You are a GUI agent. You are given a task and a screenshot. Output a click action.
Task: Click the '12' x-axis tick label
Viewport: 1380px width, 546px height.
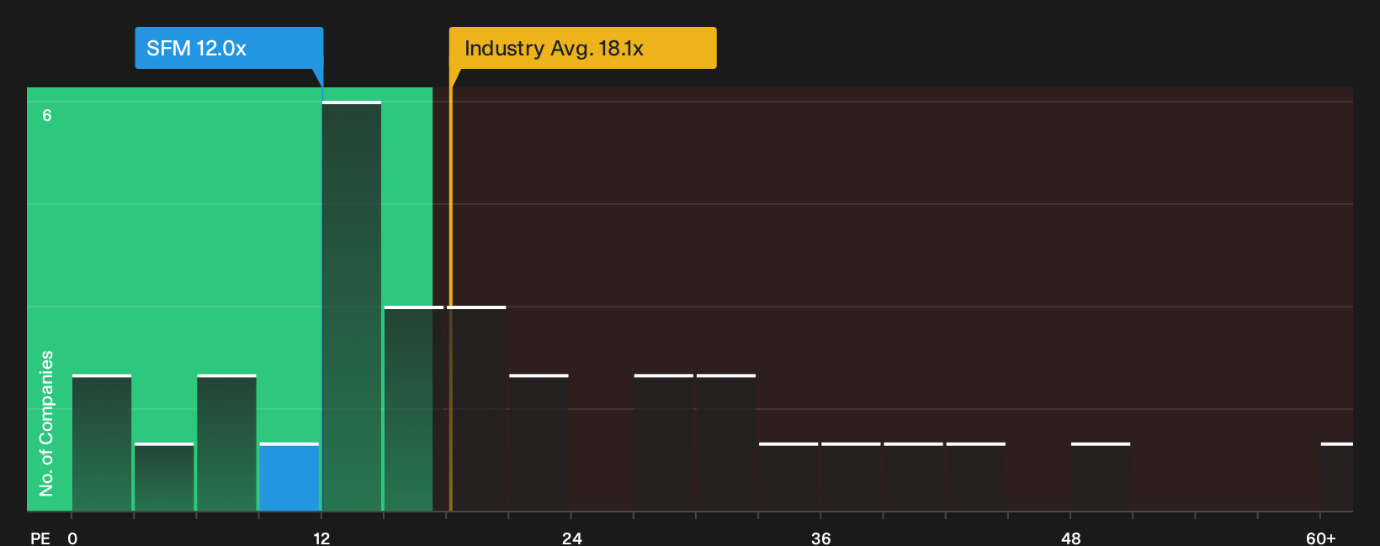click(321, 538)
